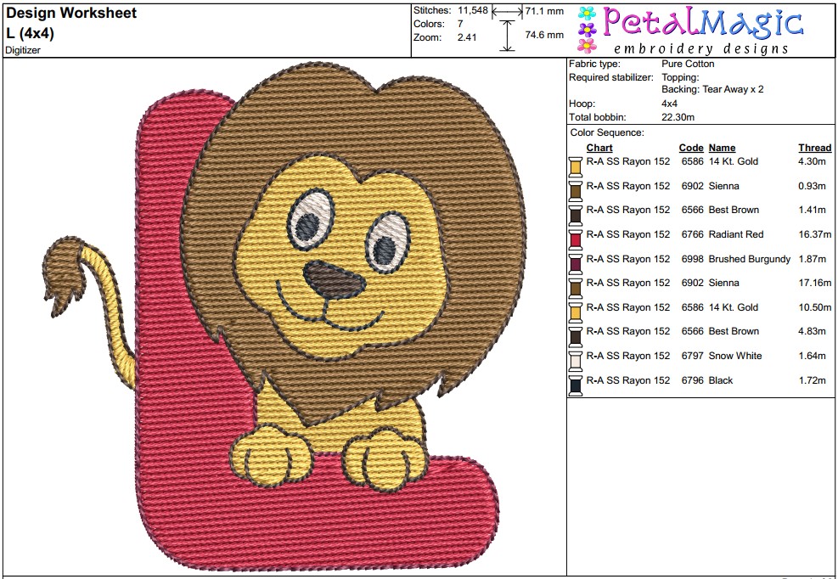Click the 'embroidery designs' tagline
The height and width of the screenshot is (579, 838).
[701, 48]
